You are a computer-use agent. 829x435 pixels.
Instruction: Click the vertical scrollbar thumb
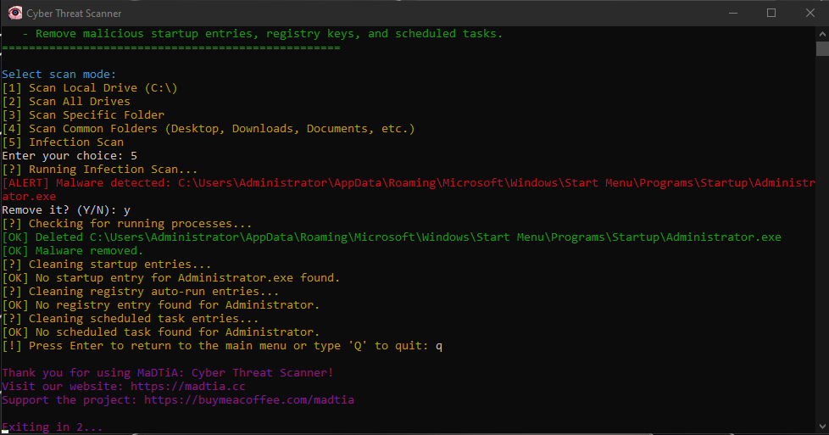tap(822, 48)
